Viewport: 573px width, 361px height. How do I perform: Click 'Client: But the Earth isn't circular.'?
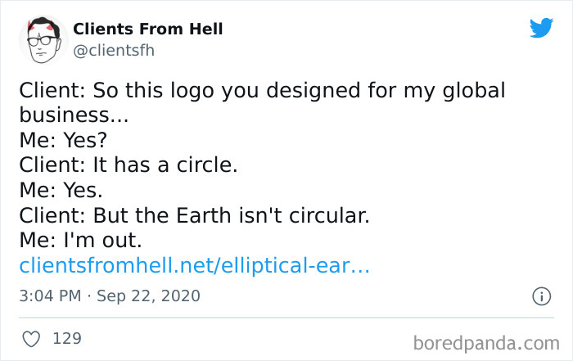[195, 215]
